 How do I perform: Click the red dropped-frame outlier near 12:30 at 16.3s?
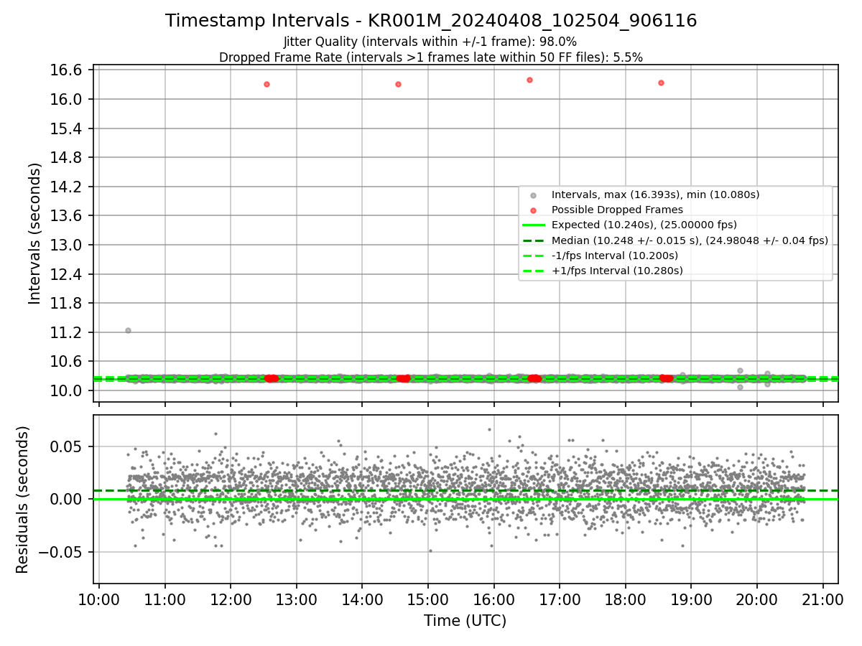coord(267,84)
